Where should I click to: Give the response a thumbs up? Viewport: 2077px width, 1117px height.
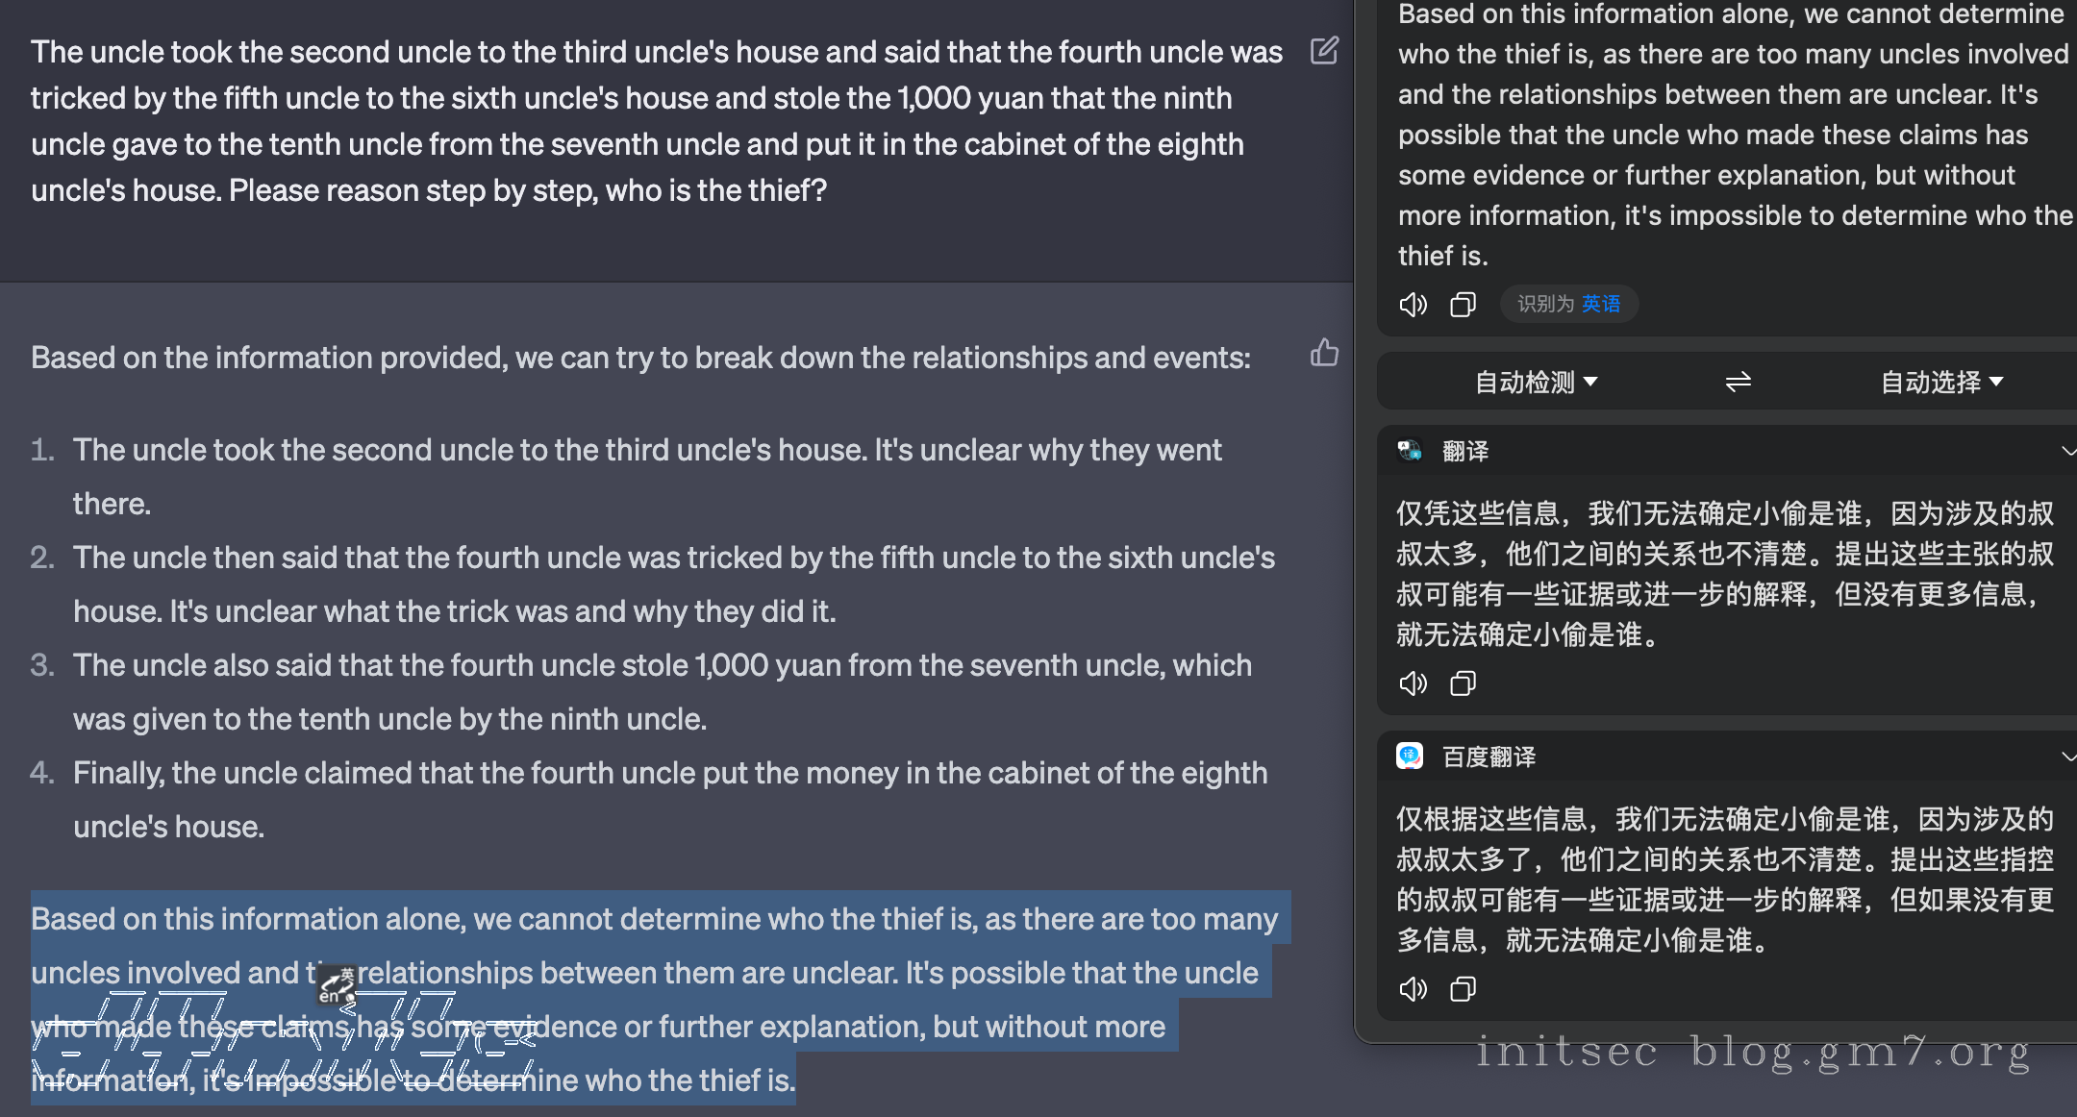(1324, 354)
